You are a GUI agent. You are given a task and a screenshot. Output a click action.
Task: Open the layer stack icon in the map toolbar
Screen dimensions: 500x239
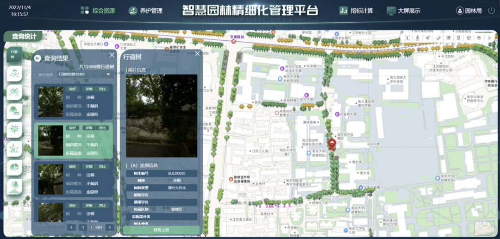pos(479,38)
